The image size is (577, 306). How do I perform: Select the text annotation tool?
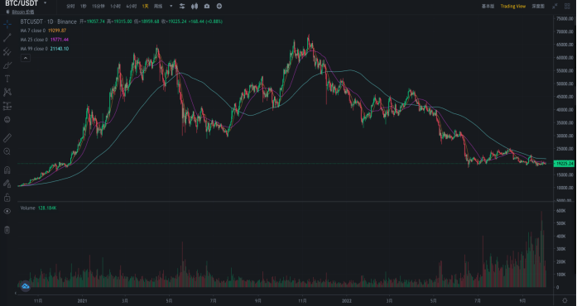(7, 79)
